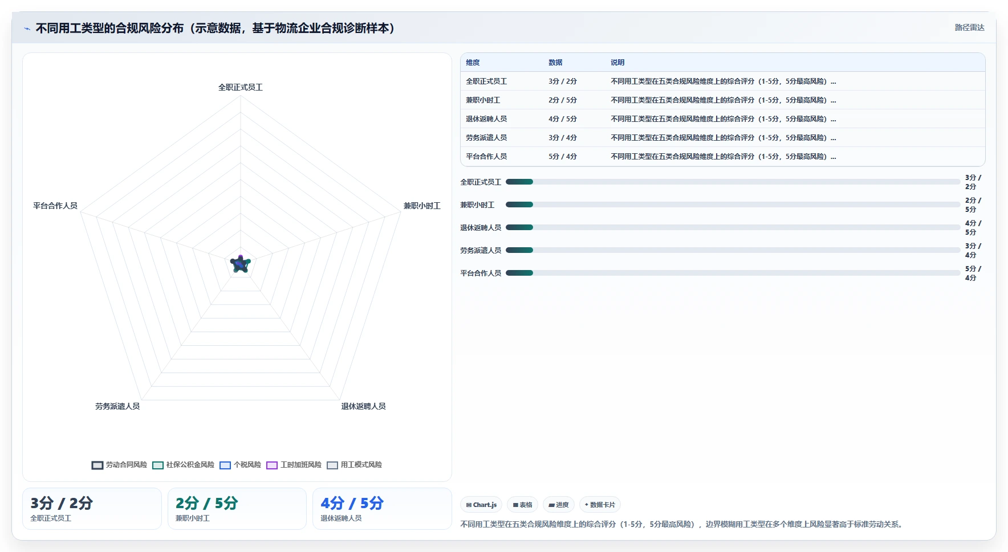Click the 维度 column header
1008x552 pixels.
473,63
